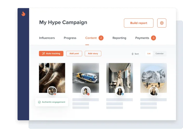Image resolution: width=183 pixels, height=129 pixels.
Task: Click the influencer avatar with YouTube badge
Action: [x=86, y=91]
